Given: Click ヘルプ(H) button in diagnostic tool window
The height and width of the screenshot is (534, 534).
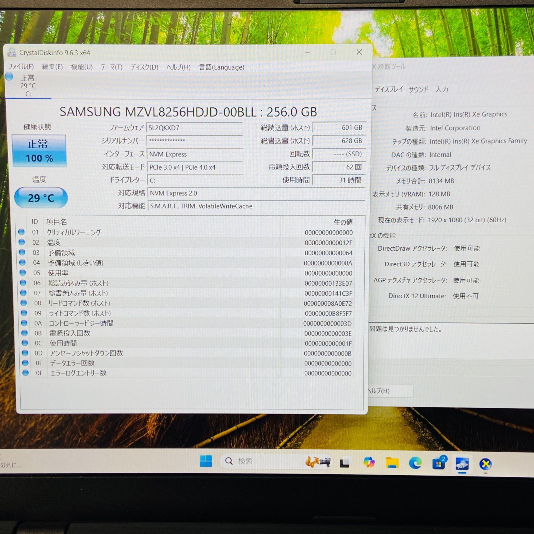Looking at the screenshot, I should pos(390,391).
